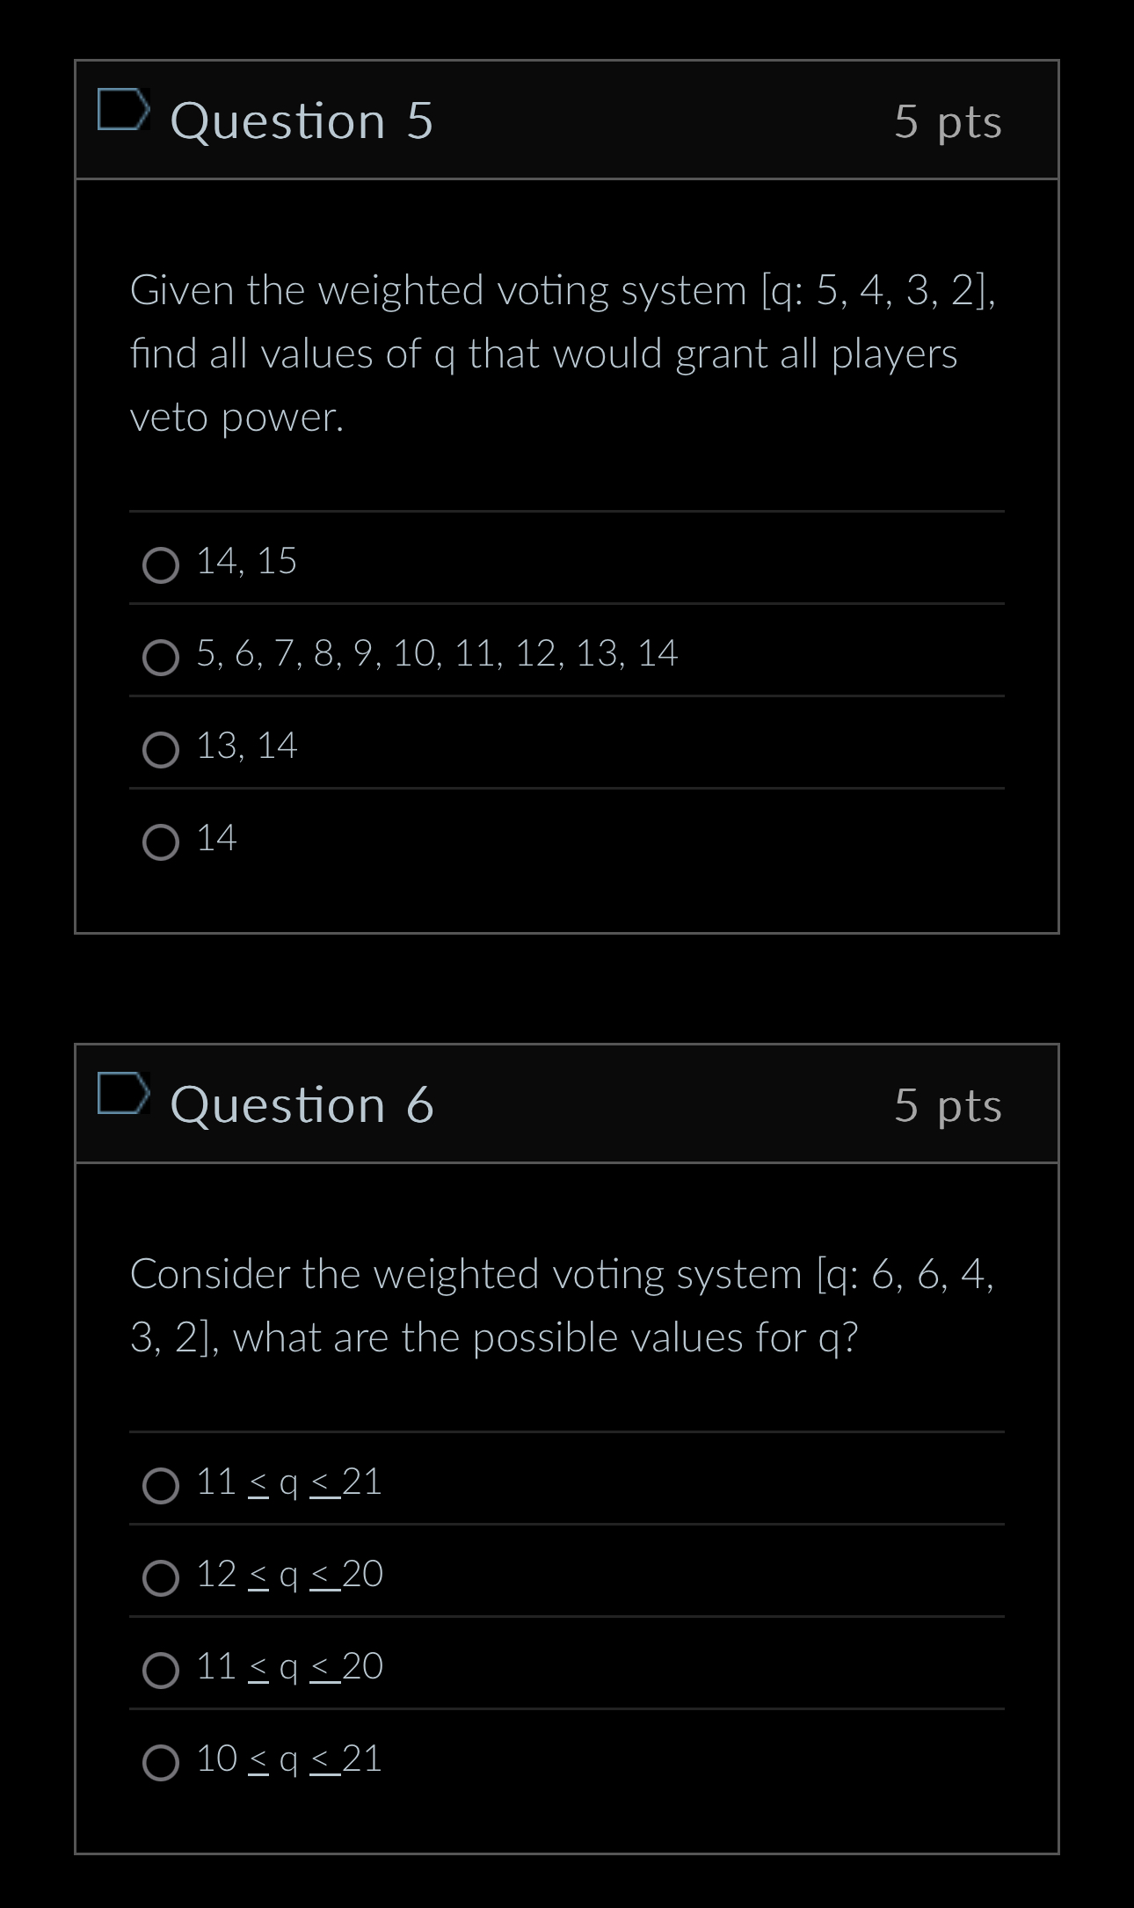
Task: Click the 5 pts label on Question 6
Action: (x=948, y=1106)
